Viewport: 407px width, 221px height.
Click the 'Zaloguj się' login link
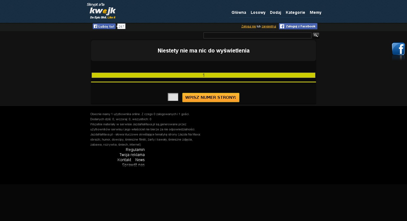click(x=248, y=27)
